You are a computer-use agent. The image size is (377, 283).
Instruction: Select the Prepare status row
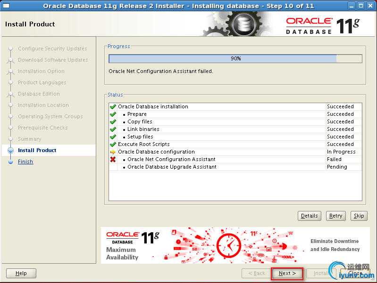pos(235,114)
